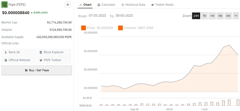Switch to the Calculator tab
This screenshot has width=240, height=111.
(106, 5)
